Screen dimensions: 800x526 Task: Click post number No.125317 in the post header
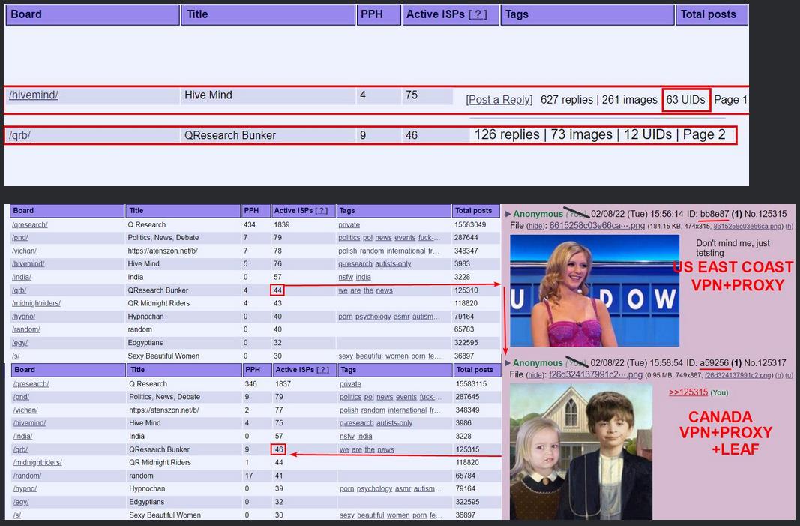[765, 363]
